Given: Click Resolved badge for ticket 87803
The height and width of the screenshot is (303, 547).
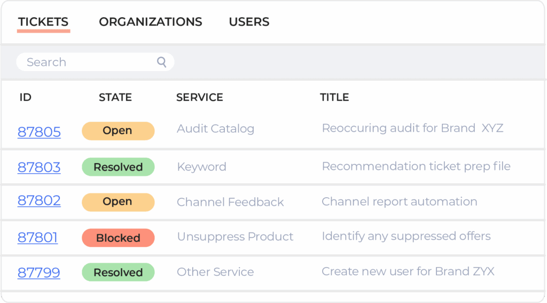Looking at the screenshot, I should click(118, 167).
